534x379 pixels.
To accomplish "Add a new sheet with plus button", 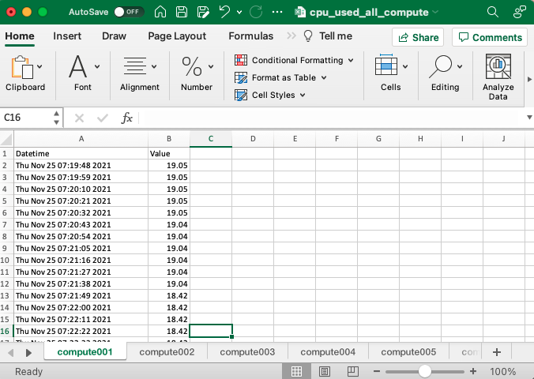I will point(496,352).
